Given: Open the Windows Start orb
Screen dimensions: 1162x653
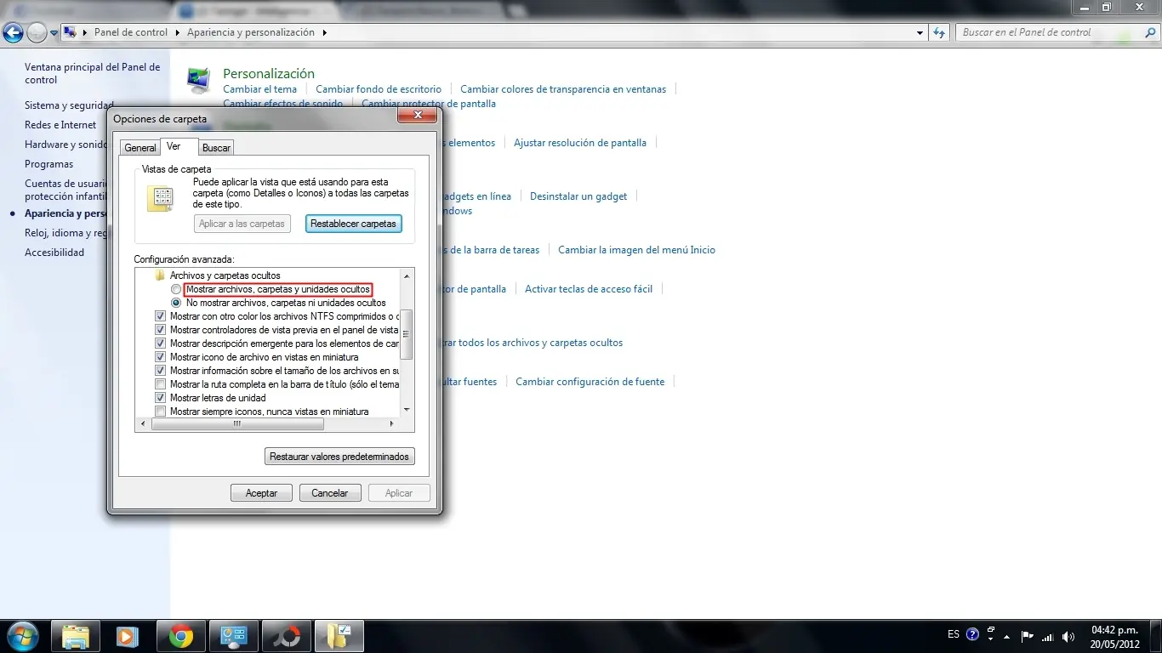Looking at the screenshot, I should pyautogui.click(x=21, y=636).
